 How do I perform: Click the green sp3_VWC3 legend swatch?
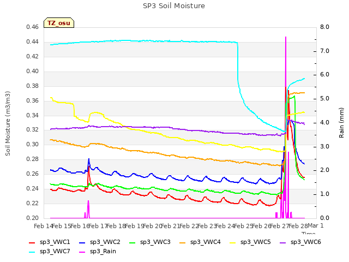[133, 242]
